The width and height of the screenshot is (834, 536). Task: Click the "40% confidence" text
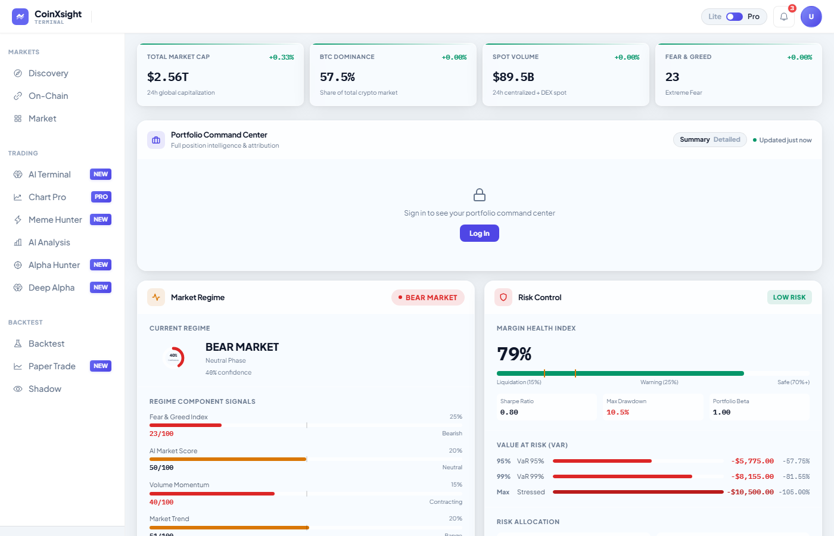pos(228,372)
